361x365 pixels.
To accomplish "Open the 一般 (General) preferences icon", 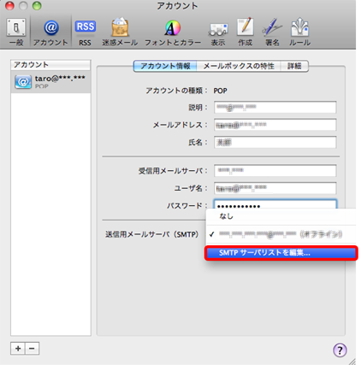I will tap(16, 32).
